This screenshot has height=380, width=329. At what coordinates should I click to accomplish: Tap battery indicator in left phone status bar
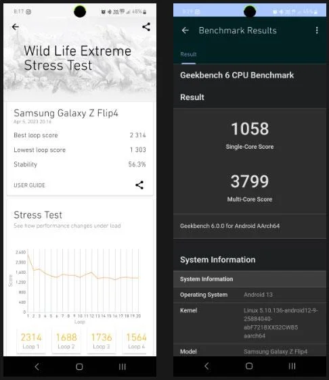pos(145,11)
